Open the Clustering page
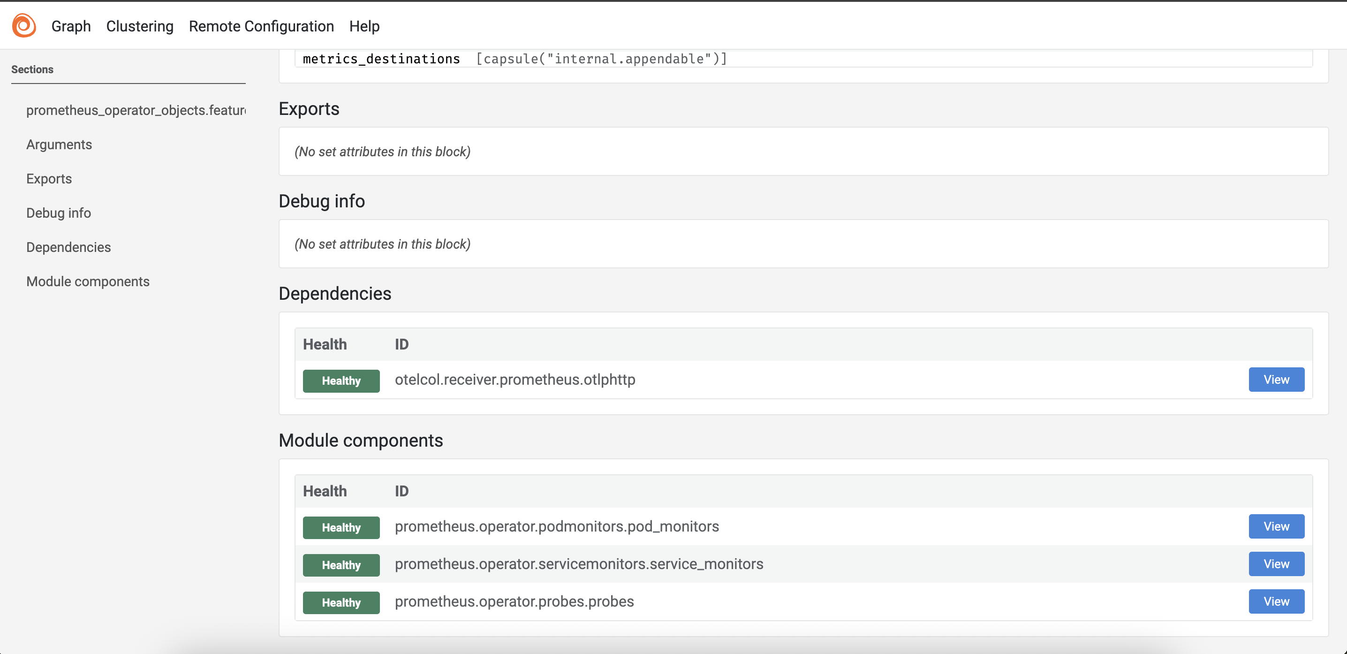Image resolution: width=1347 pixels, height=654 pixels. click(140, 26)
